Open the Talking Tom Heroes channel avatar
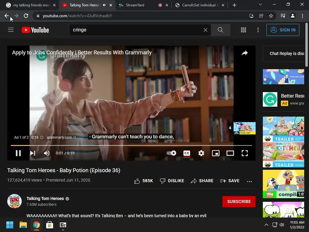 (x=14, y=201)
